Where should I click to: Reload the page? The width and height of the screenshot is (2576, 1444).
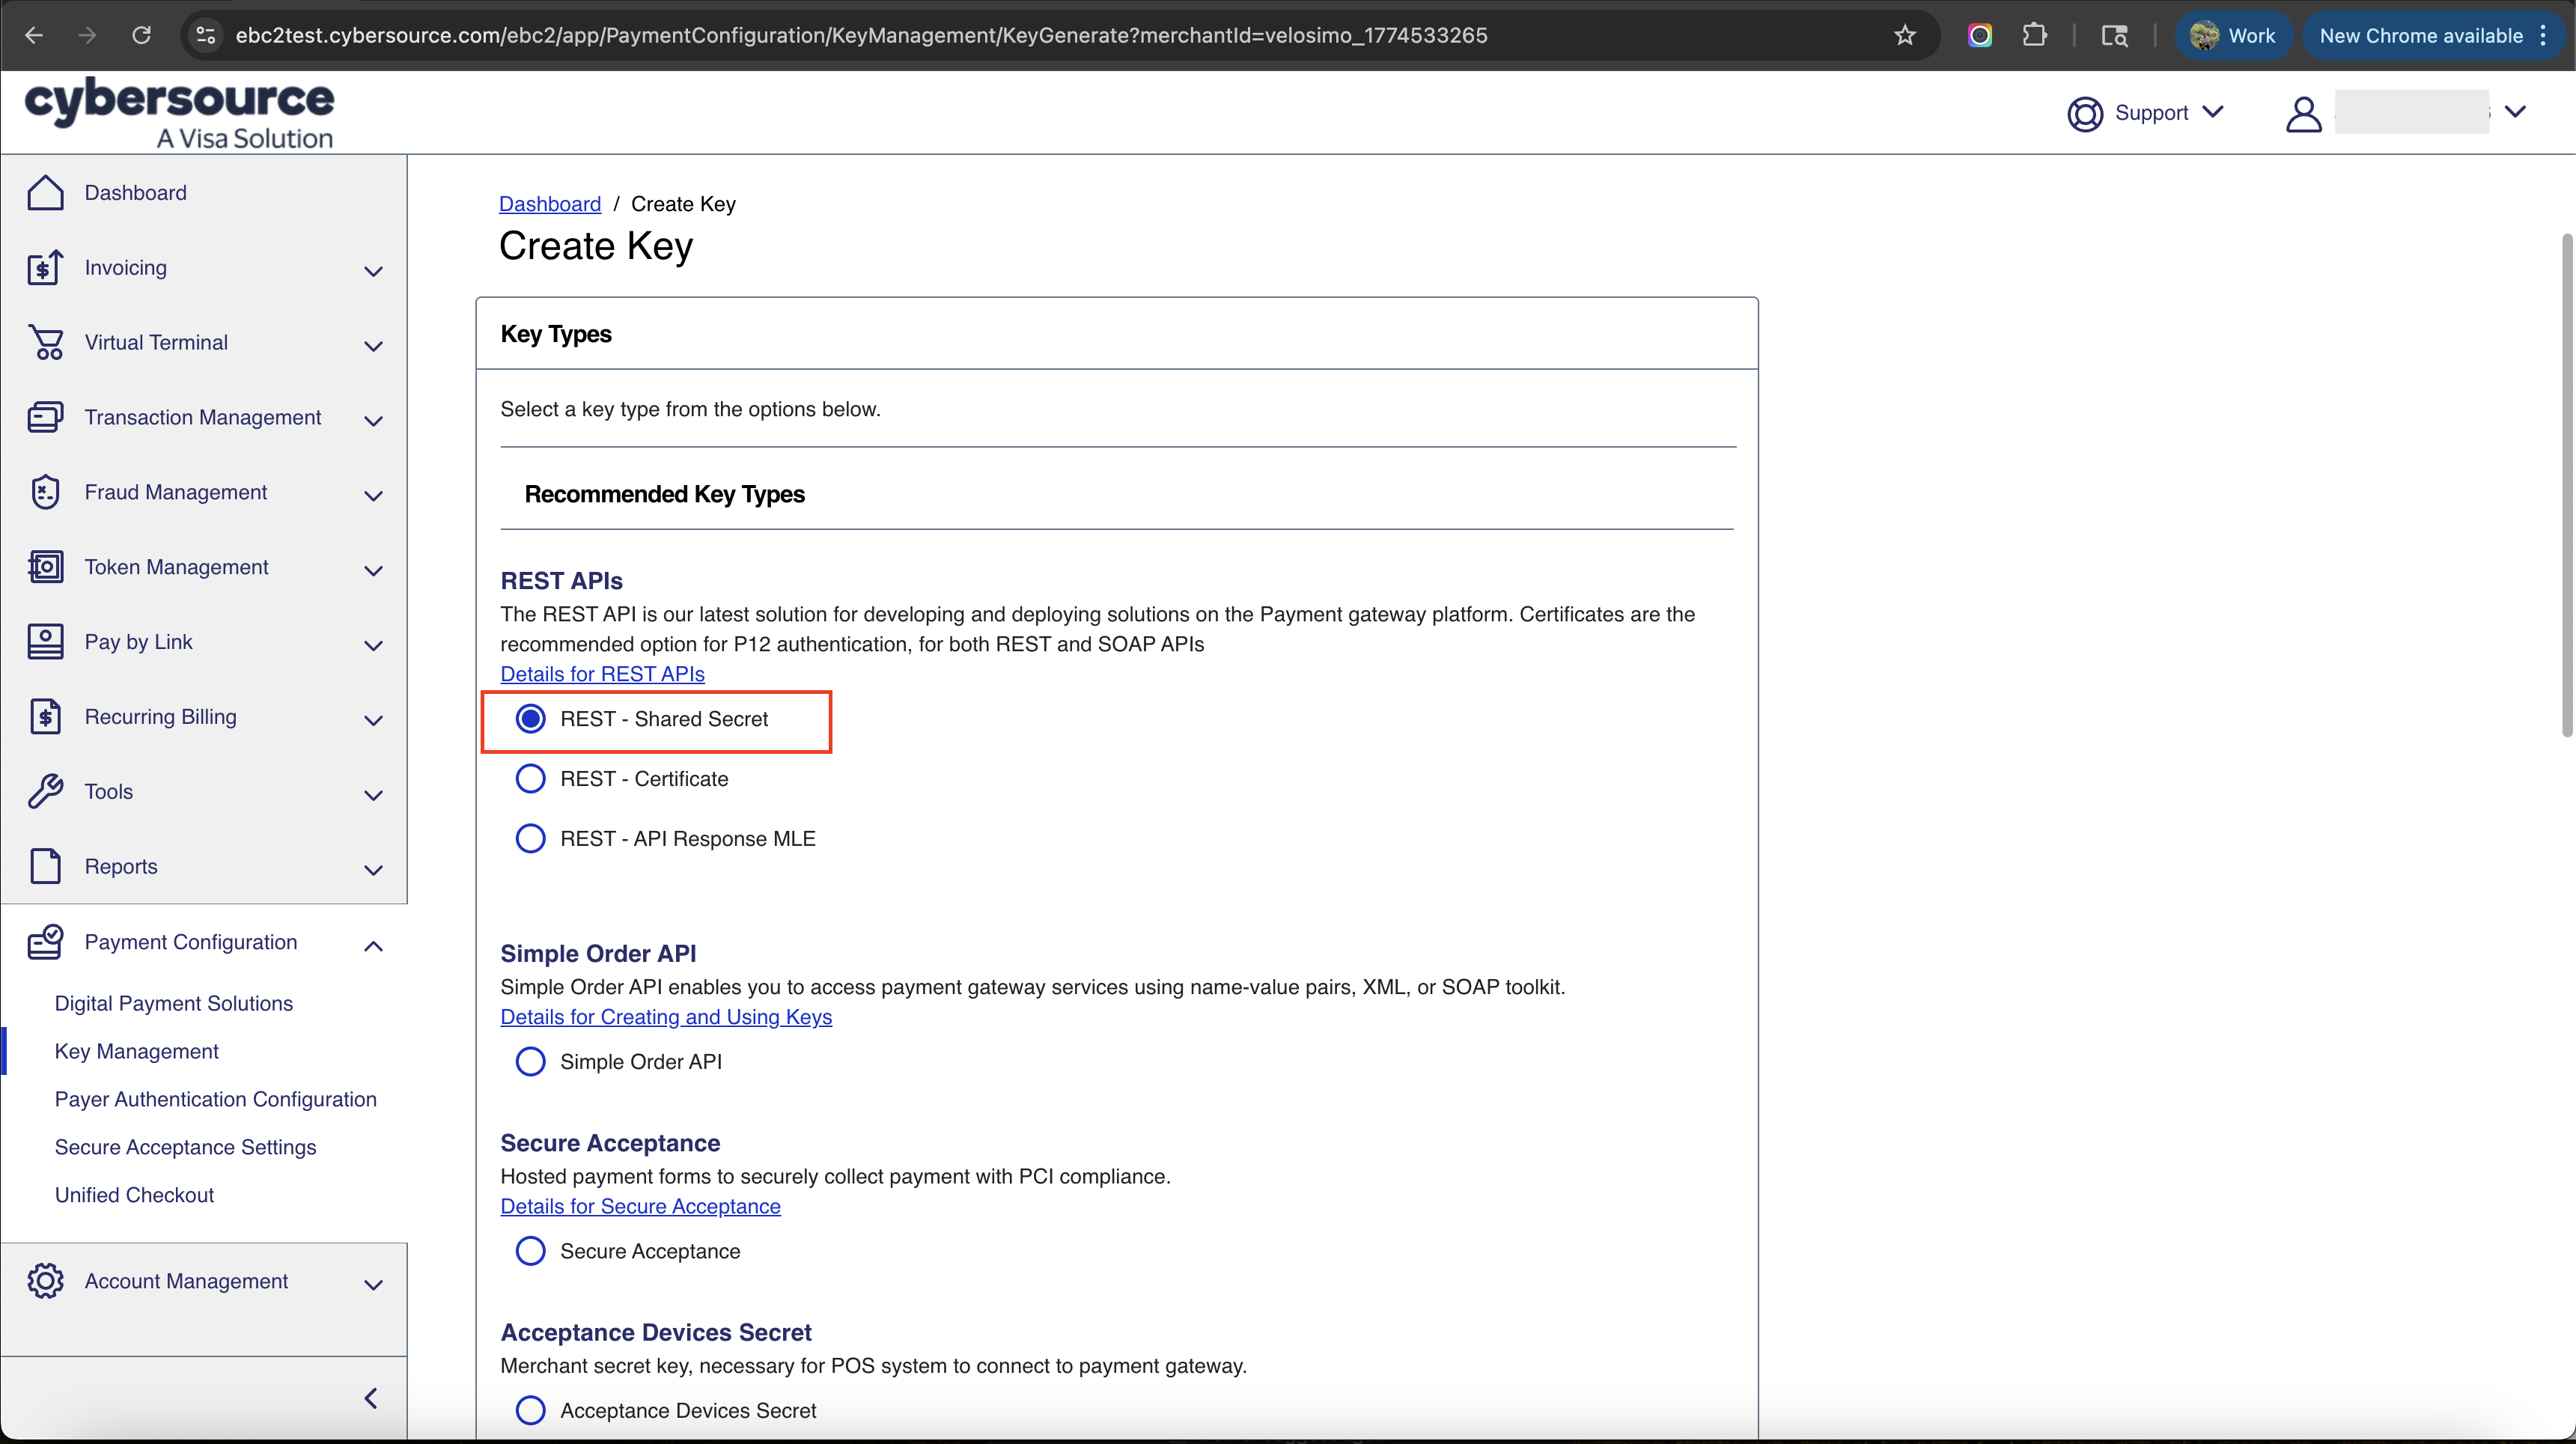pyautogui.click(x=142, y=36)
